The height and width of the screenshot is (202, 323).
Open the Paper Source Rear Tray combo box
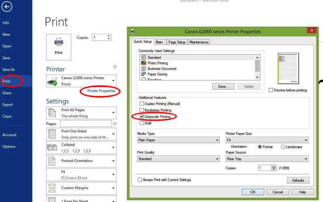click(267, 159)
